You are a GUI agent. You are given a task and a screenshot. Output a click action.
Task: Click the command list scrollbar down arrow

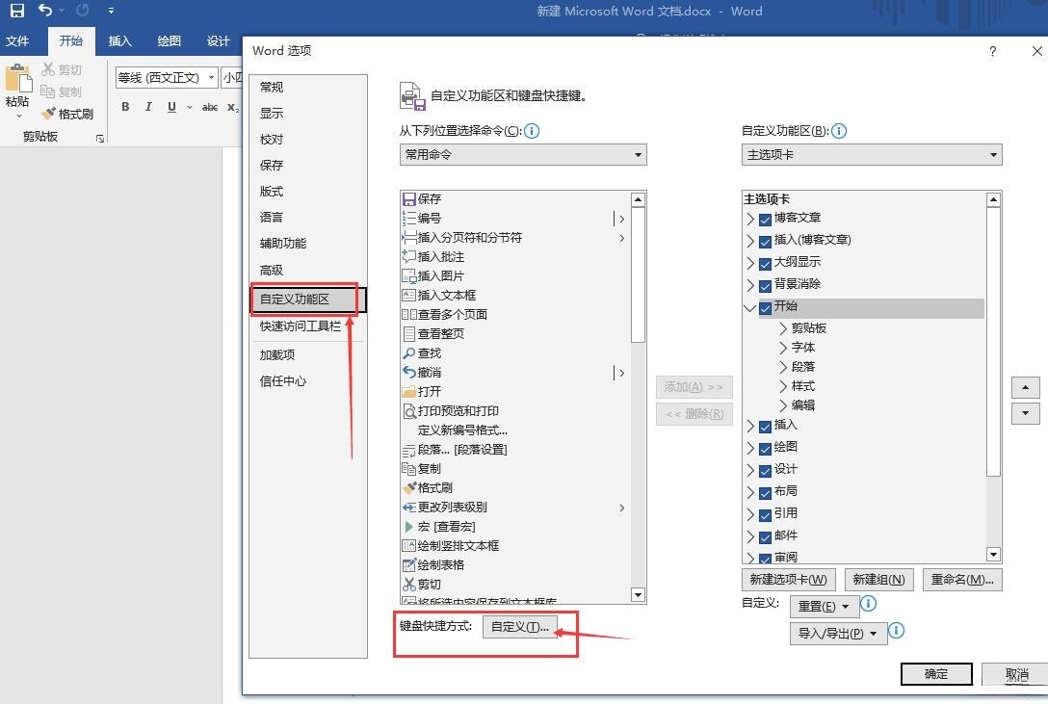637,594
